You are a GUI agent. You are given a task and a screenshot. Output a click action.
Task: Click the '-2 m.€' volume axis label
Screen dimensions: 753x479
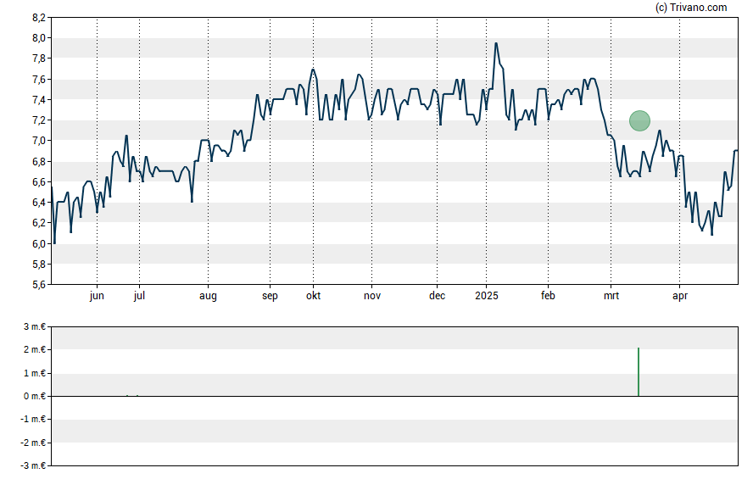tap(33, 443)
